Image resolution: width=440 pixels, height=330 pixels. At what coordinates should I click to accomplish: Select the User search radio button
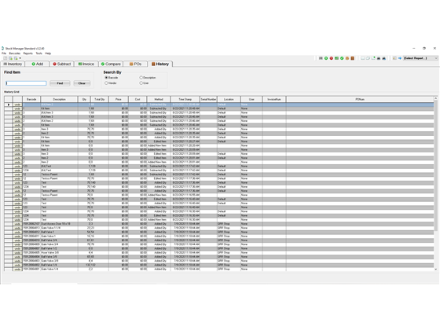[141, 83]
